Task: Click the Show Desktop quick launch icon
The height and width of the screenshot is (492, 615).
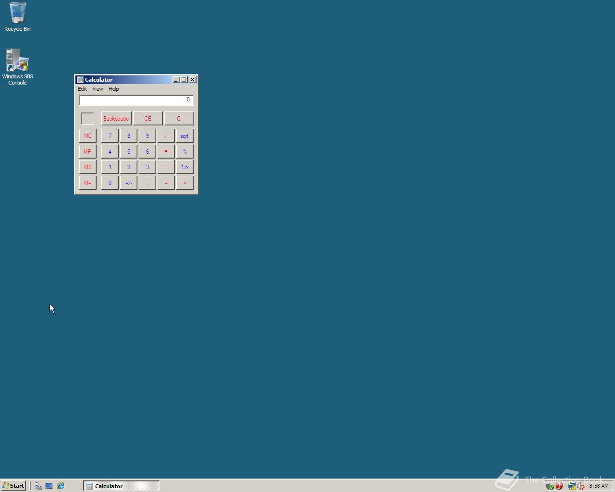Action: point(49,486)
